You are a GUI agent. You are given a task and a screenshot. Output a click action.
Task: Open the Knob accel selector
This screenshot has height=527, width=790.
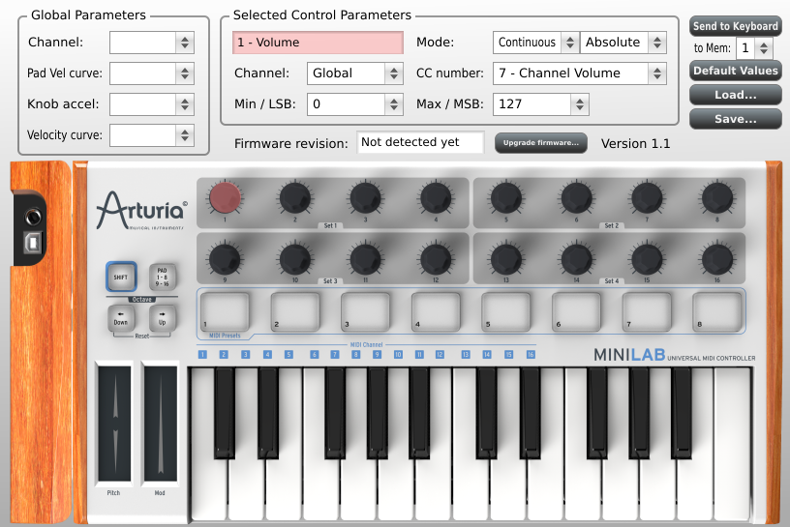coord(152,104)
